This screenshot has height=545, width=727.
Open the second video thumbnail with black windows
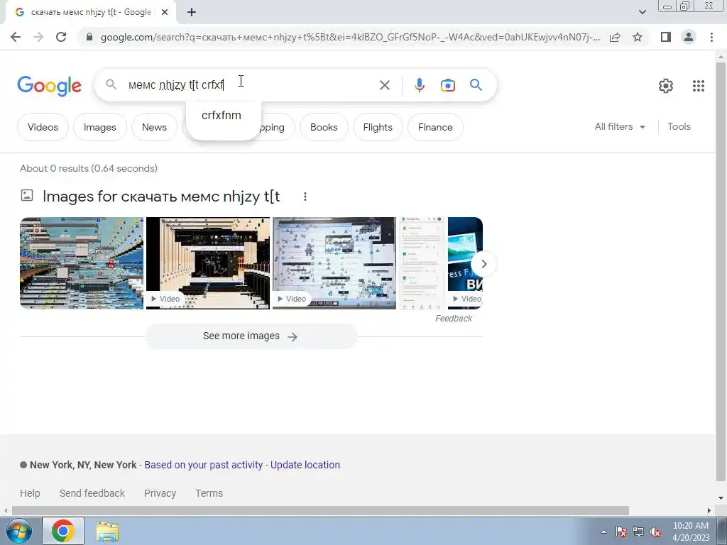point(208,263)
